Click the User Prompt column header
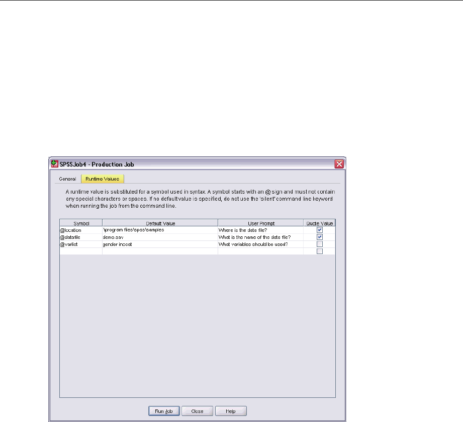 [x=261, y=223]
